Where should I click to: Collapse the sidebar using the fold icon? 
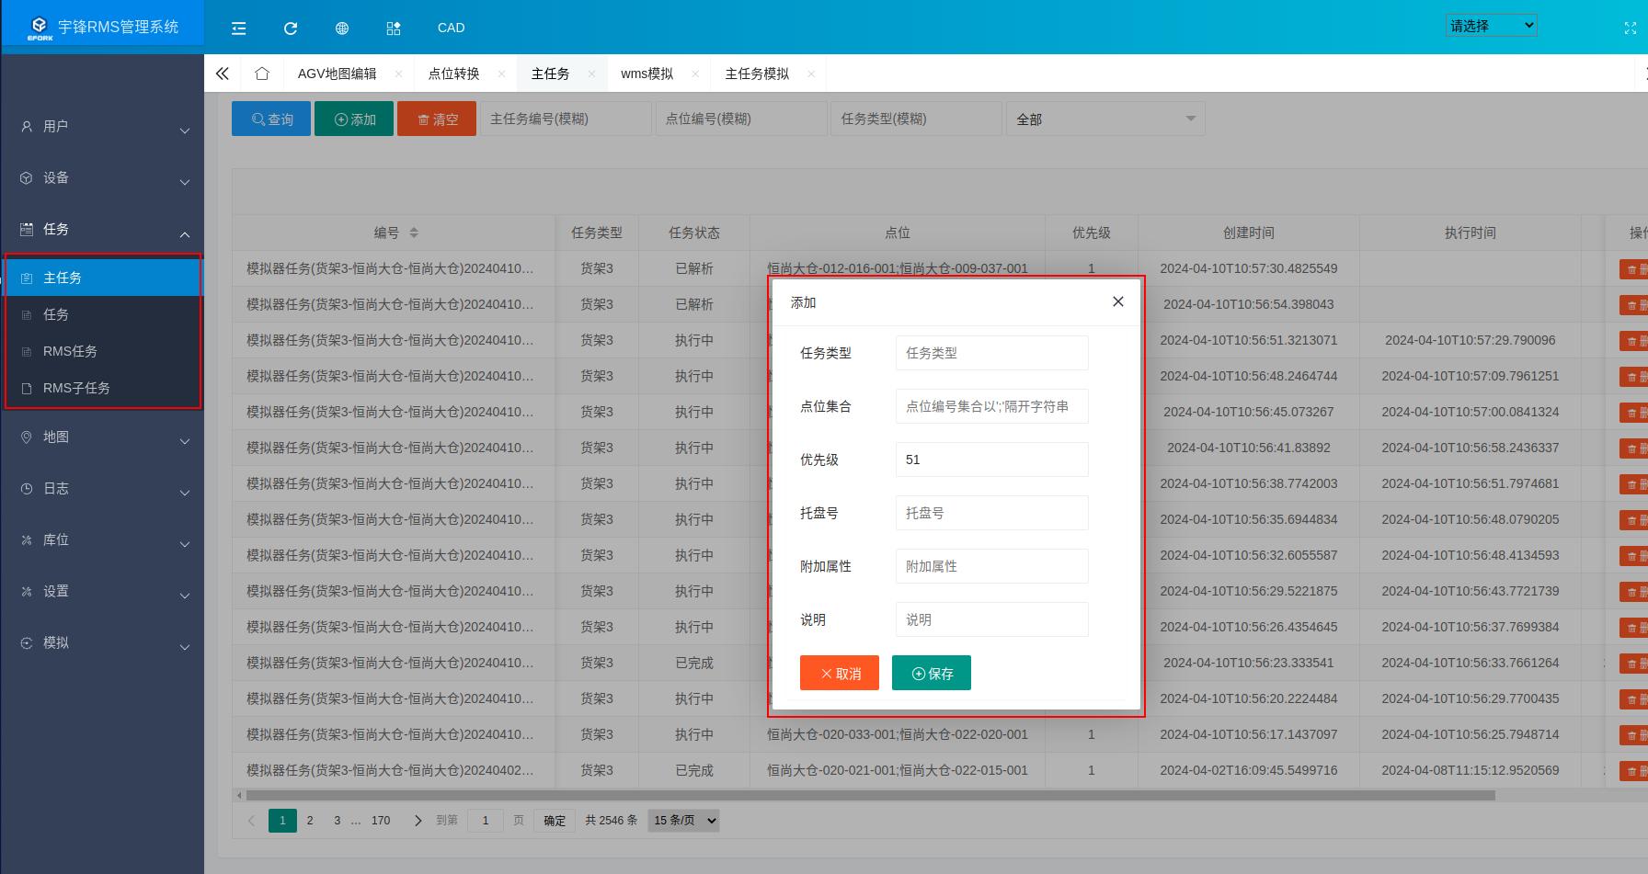(238, 28)
